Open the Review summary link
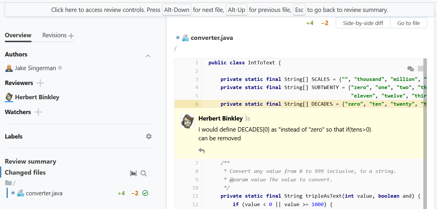 tap(31, 162)
